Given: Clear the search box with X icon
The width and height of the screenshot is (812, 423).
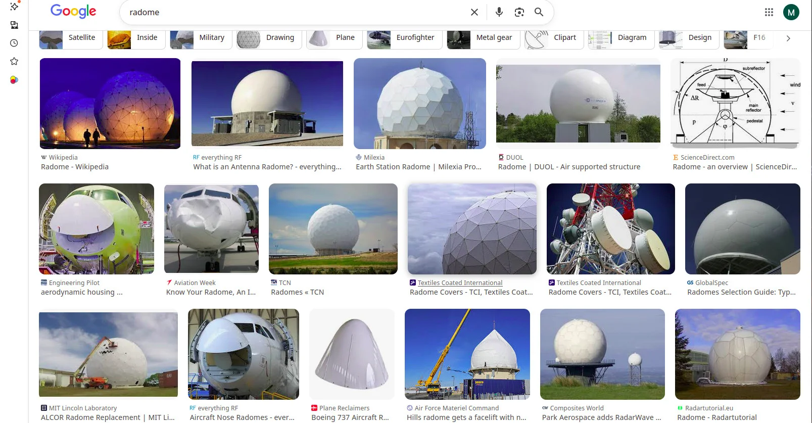Looking at the screenshot, I should [474, 12].
